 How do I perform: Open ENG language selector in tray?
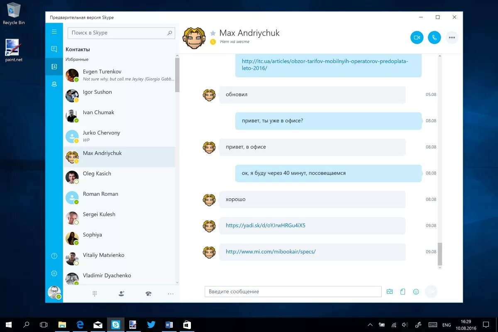coord(447,325)
